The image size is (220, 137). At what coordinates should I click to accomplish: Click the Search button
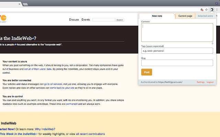120,20
